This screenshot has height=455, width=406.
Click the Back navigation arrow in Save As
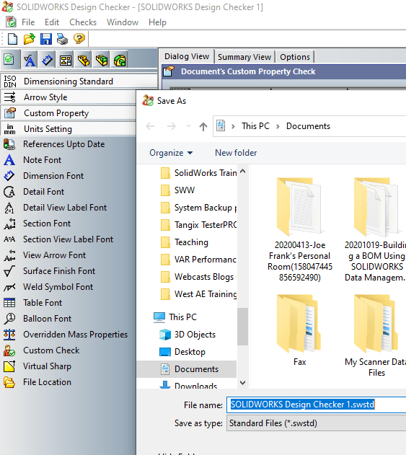(x=150, y=126)
